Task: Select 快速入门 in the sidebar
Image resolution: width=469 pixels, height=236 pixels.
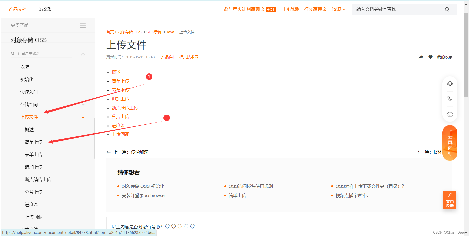Action: point(29,92)
